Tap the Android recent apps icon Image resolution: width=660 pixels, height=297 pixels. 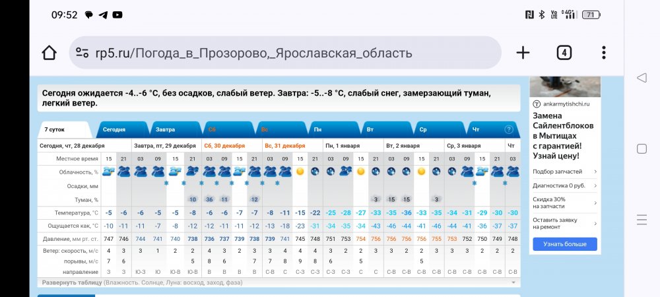coord(642,220)
